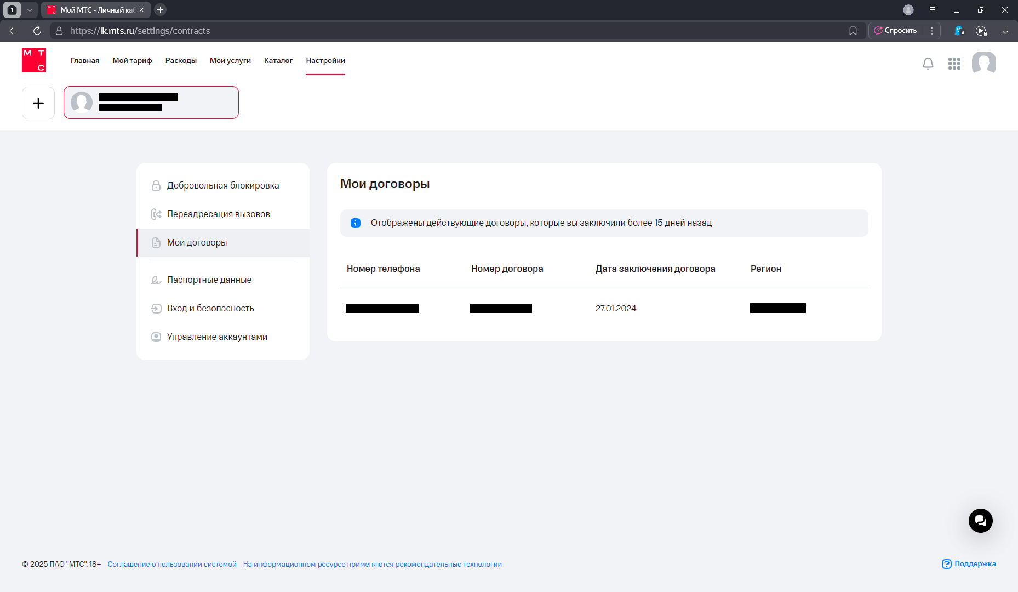Click Соглашение о пользовании системой link
Image resolution: width=1018 pixels, height=592 pixels.
pos(171,565)
